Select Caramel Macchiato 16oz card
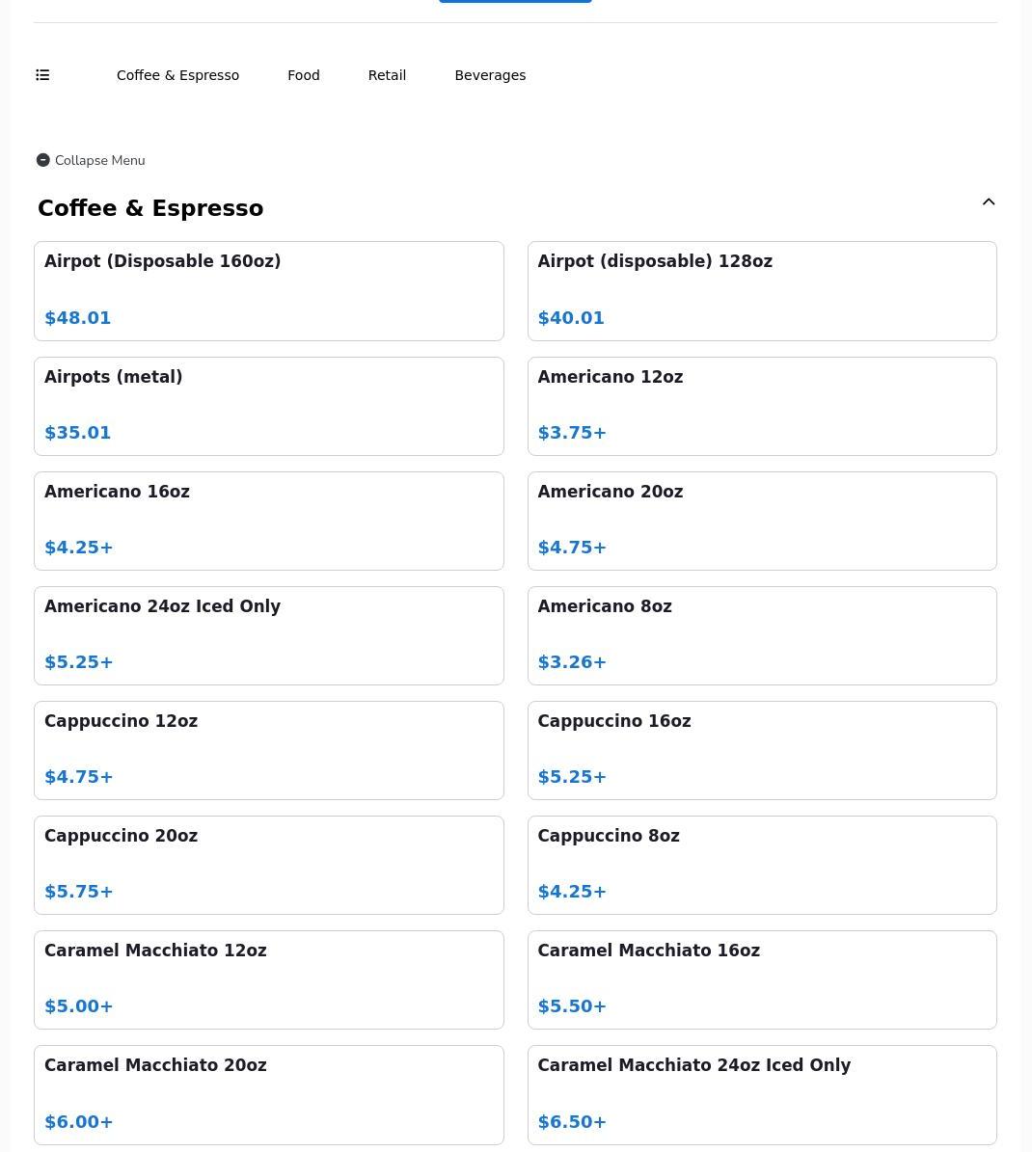The image size is (1032, 1152). coord(762,979)
